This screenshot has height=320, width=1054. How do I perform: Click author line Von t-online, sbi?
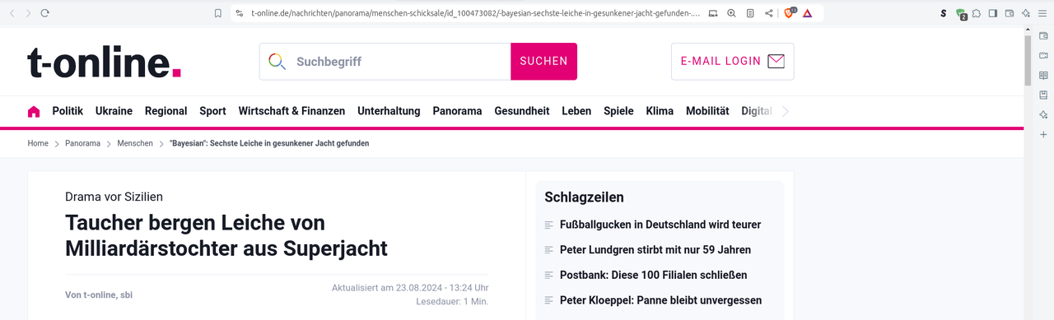(99, 294)
